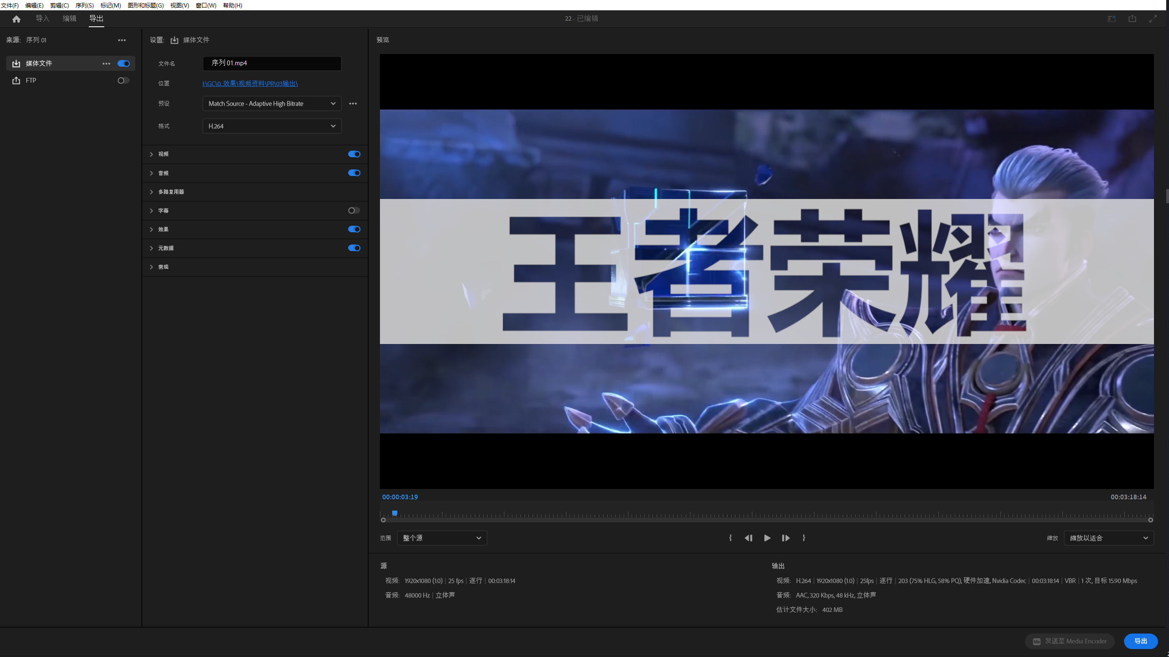Enable the FTP destination toggle

coord(123,81)
